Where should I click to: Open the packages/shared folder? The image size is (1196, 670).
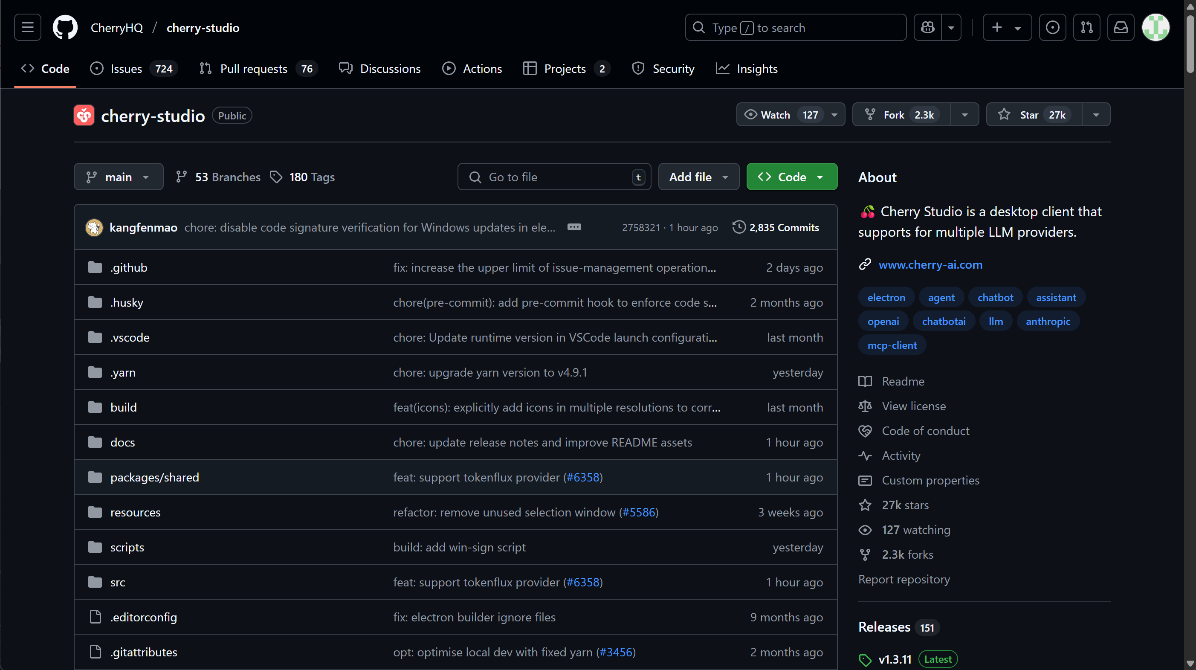click(155, 477)
